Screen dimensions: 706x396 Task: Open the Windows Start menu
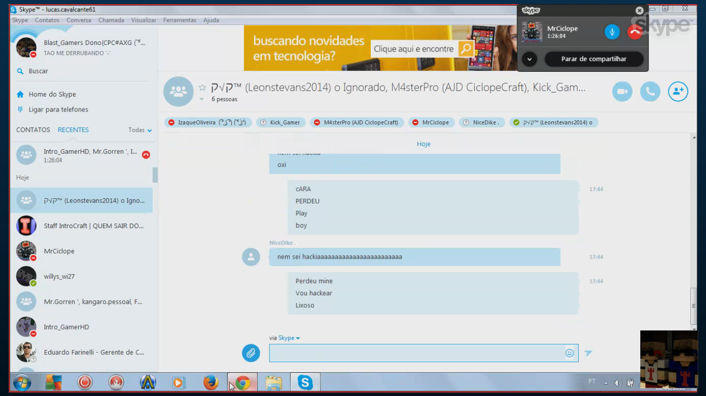click(x=22, y=383)
